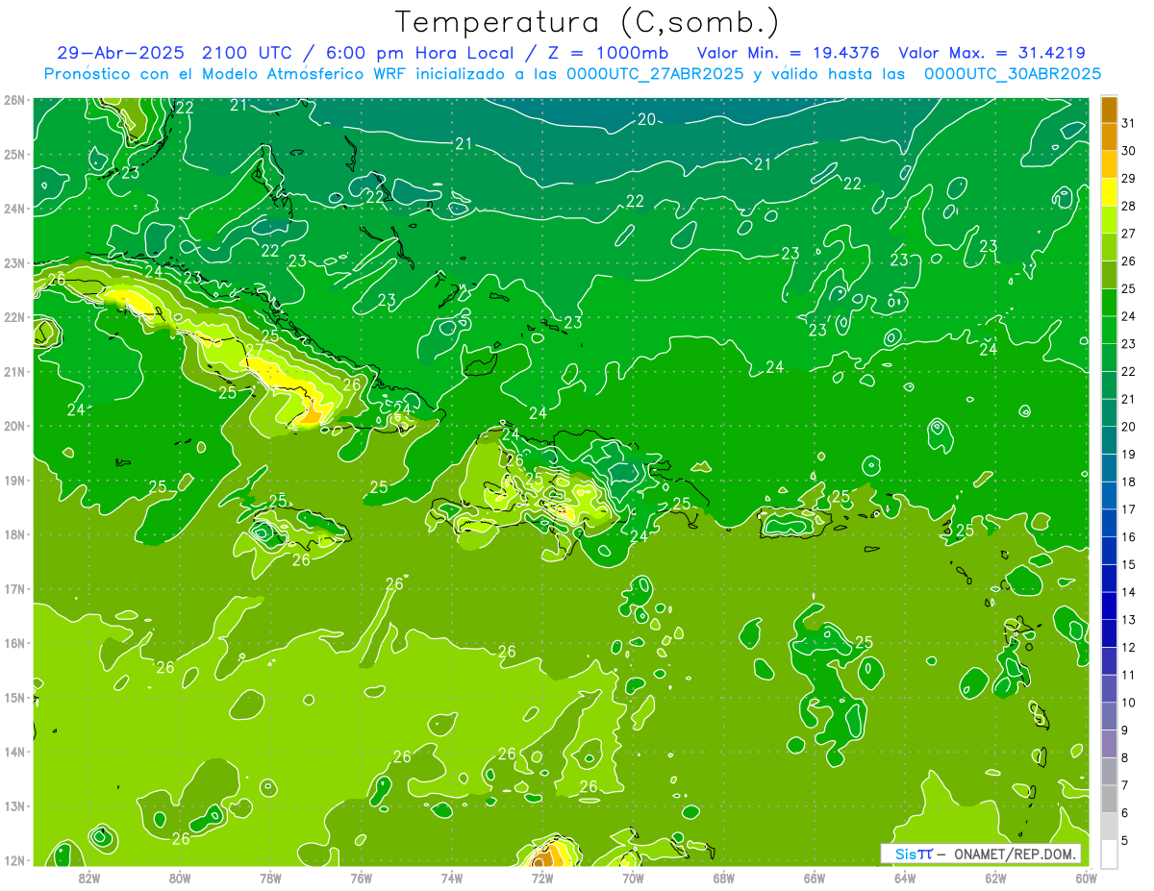Click legend value 16 on the color bar
Image resolution: width=1154 pixels, height=891 pixels.
coord(1129,536)
